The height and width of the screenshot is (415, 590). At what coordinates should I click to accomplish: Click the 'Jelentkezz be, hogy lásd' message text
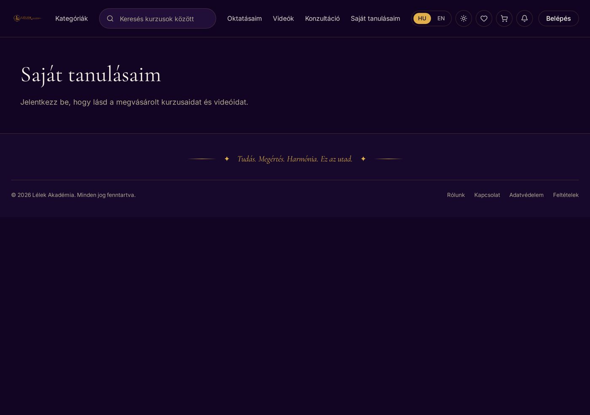pos(134,102)
